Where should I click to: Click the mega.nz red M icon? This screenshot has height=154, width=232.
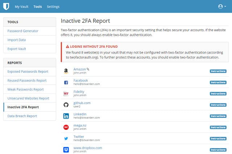(66, 127)
